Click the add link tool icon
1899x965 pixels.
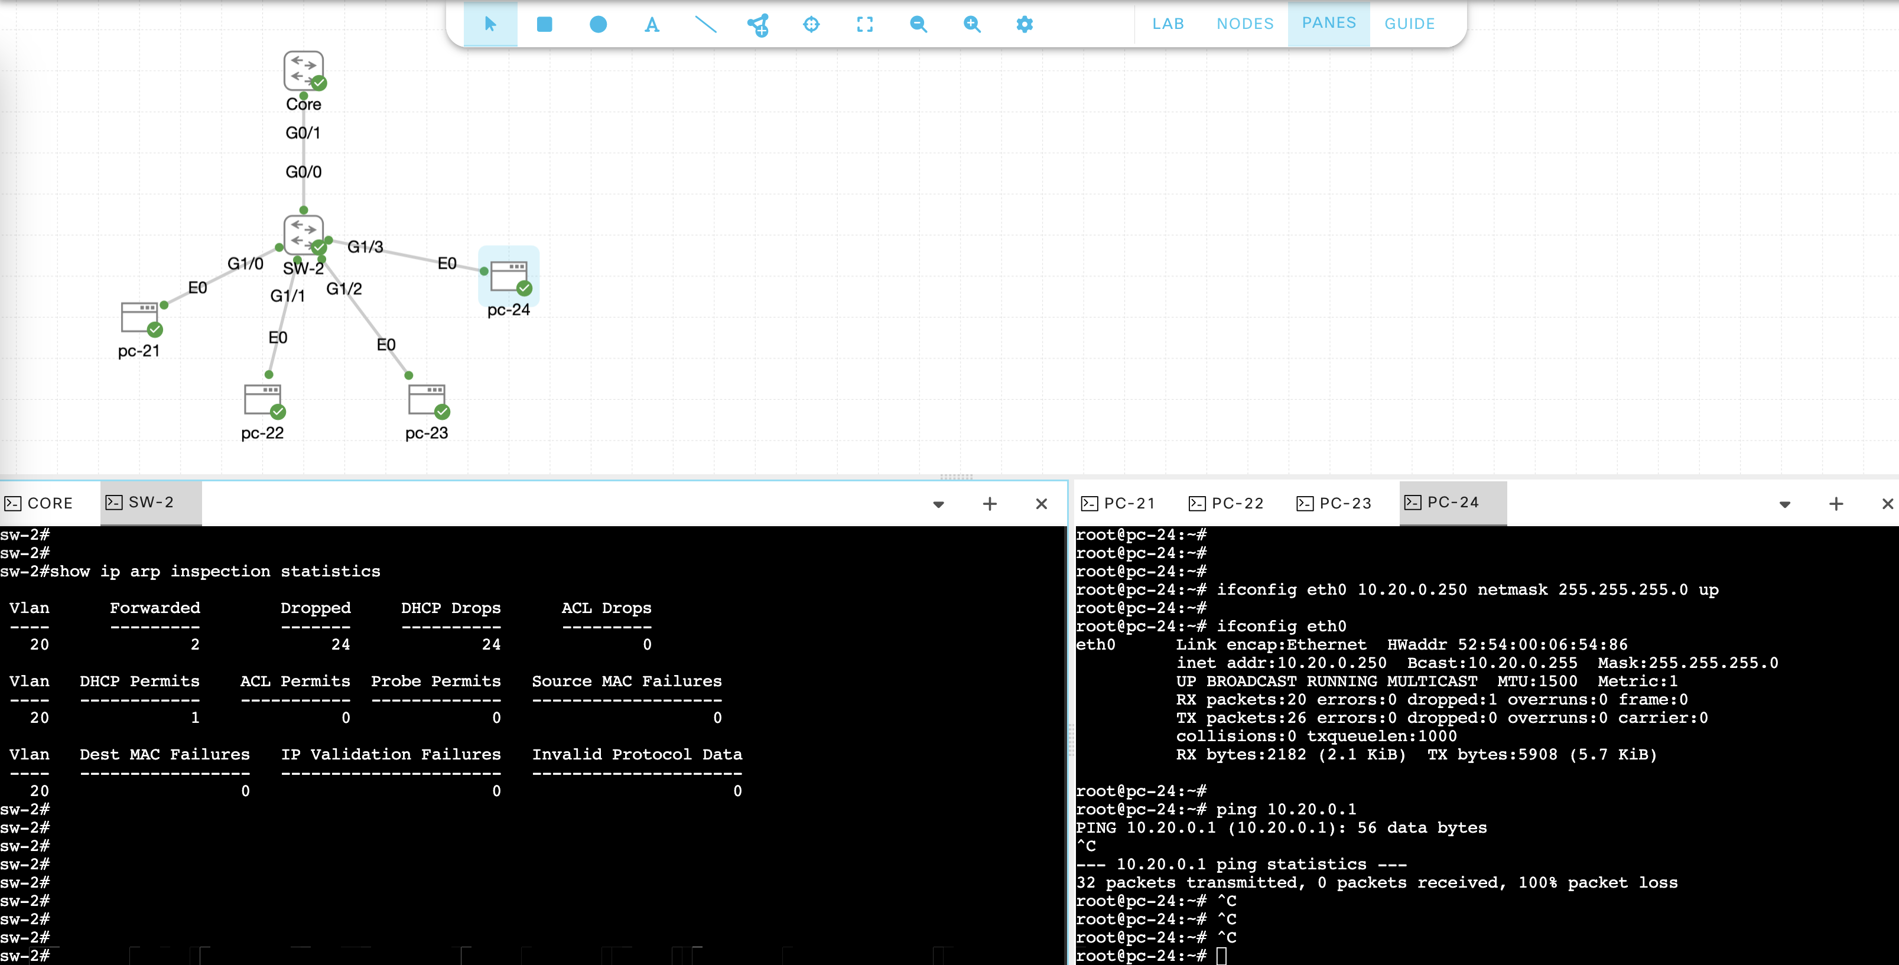click(759, 25)
